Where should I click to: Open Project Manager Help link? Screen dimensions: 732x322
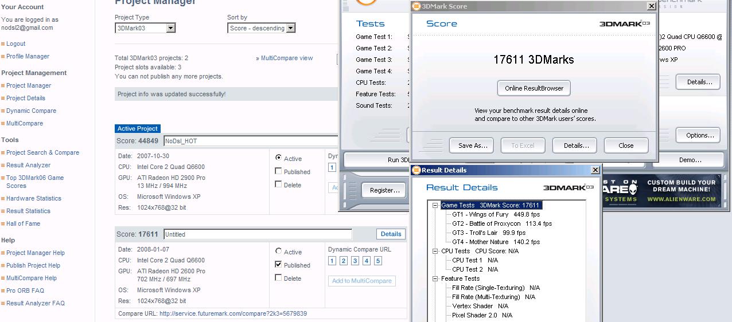tap(36, 253)
